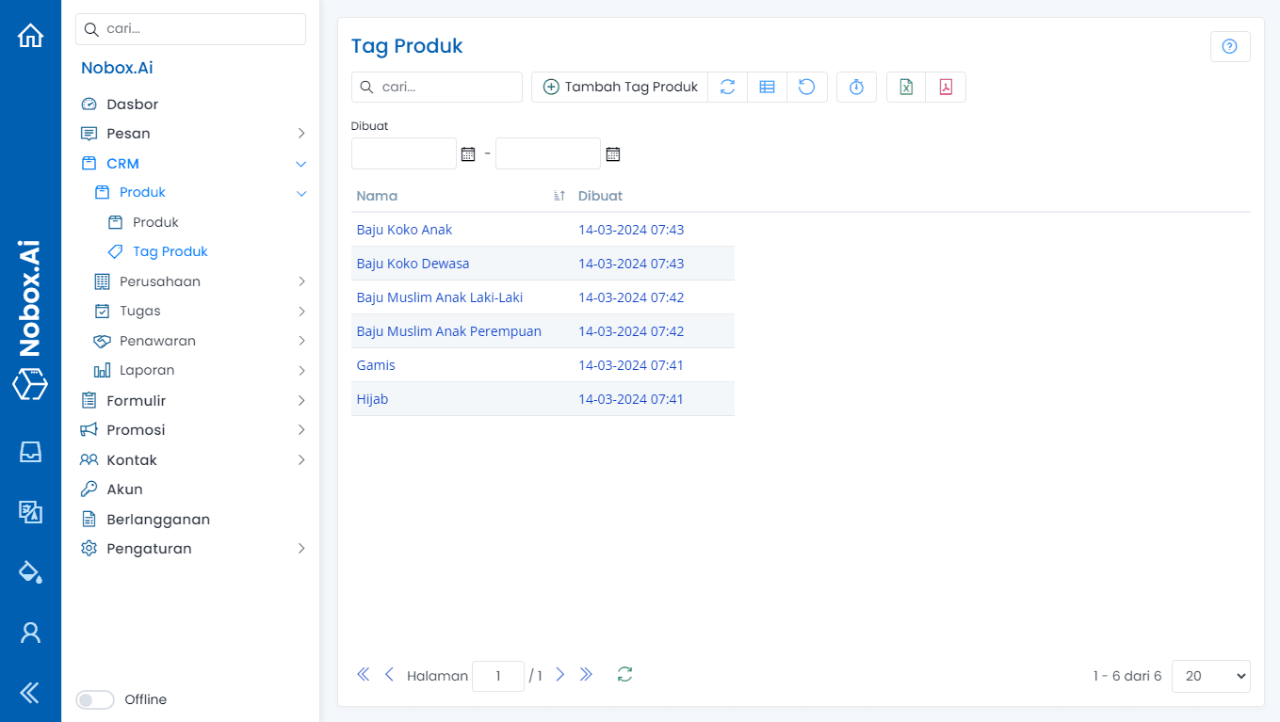
Task: Open the help question mark icon
Action: click(1229, 46)
